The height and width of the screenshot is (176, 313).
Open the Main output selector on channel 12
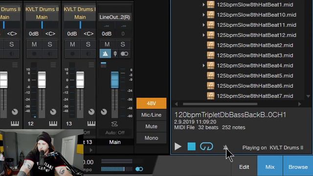tap(42, 17)
